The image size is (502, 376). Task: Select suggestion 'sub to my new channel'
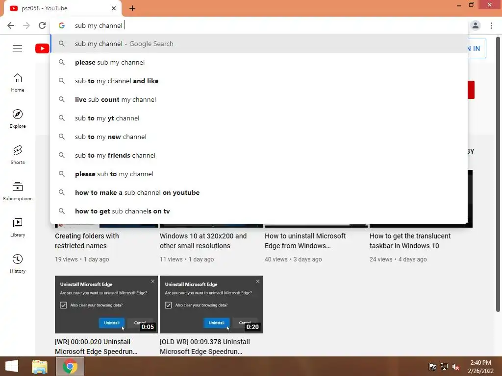(259, 137)
